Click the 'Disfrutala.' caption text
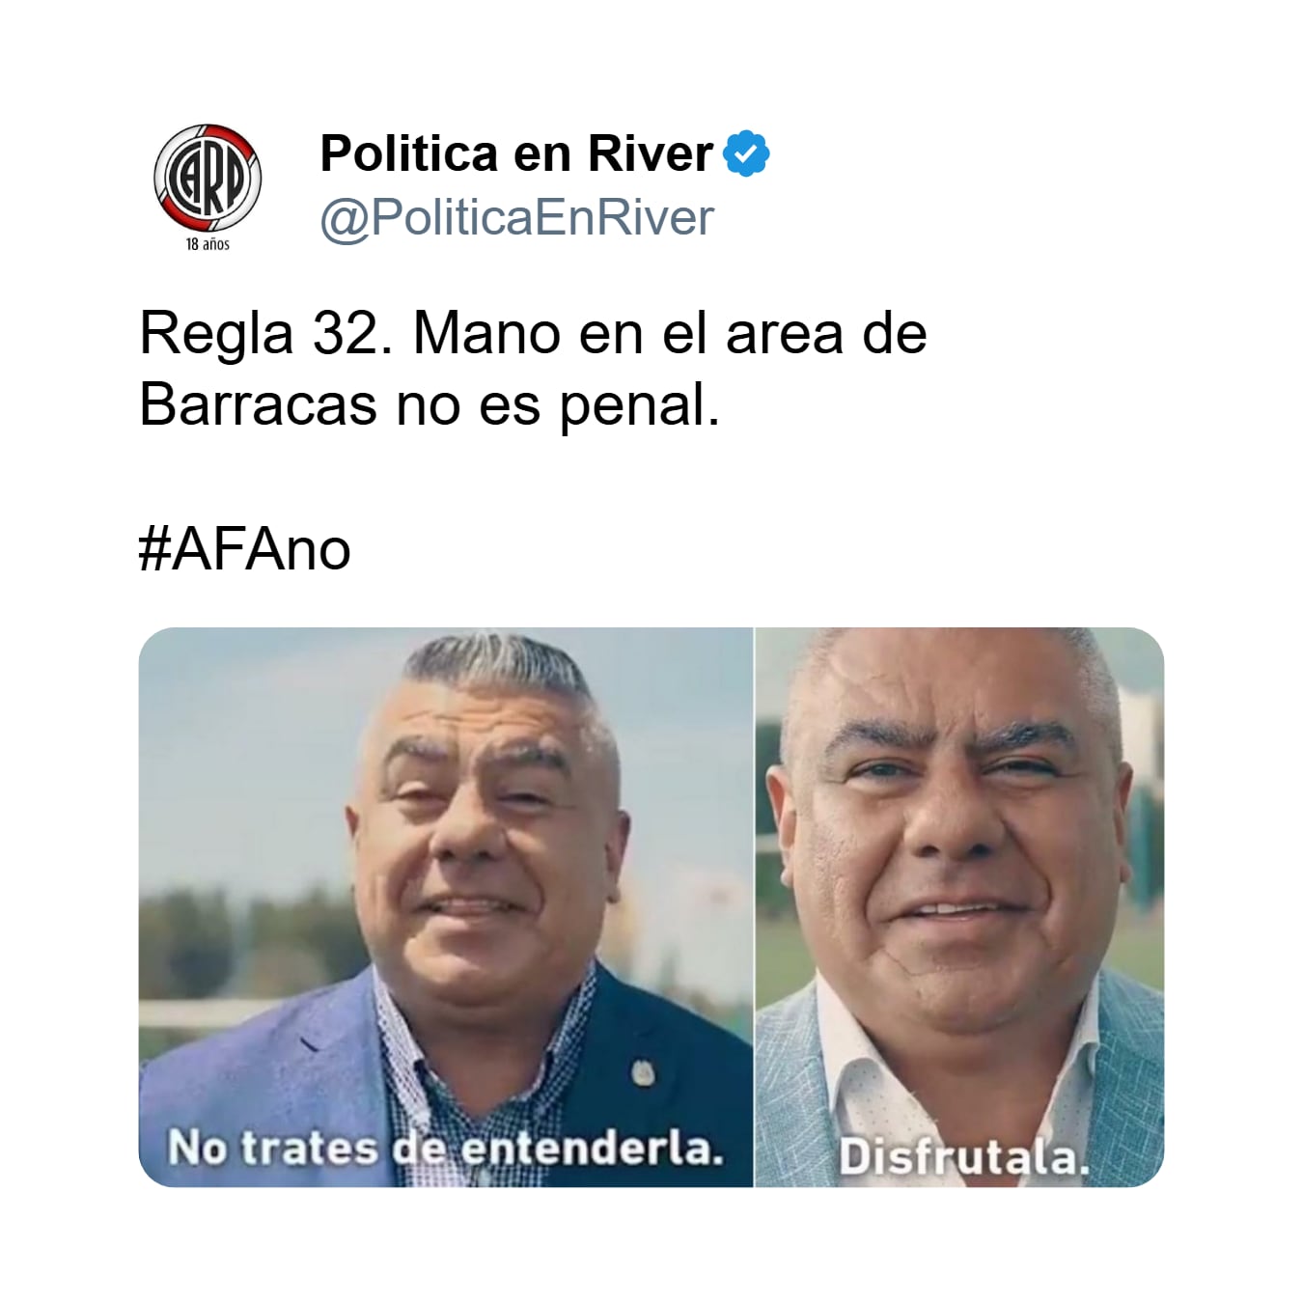Image resolution: width=1303 pixels, height=1303 pixels. click(x=963, y=1156)
